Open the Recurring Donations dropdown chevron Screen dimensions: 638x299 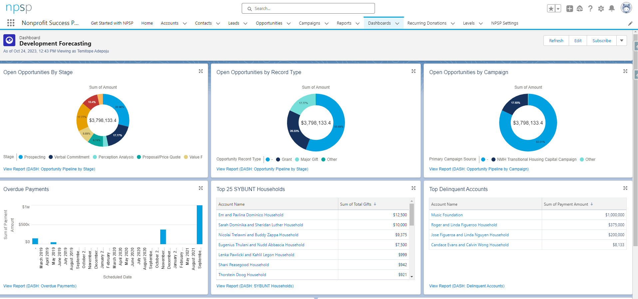click(453, 23)
